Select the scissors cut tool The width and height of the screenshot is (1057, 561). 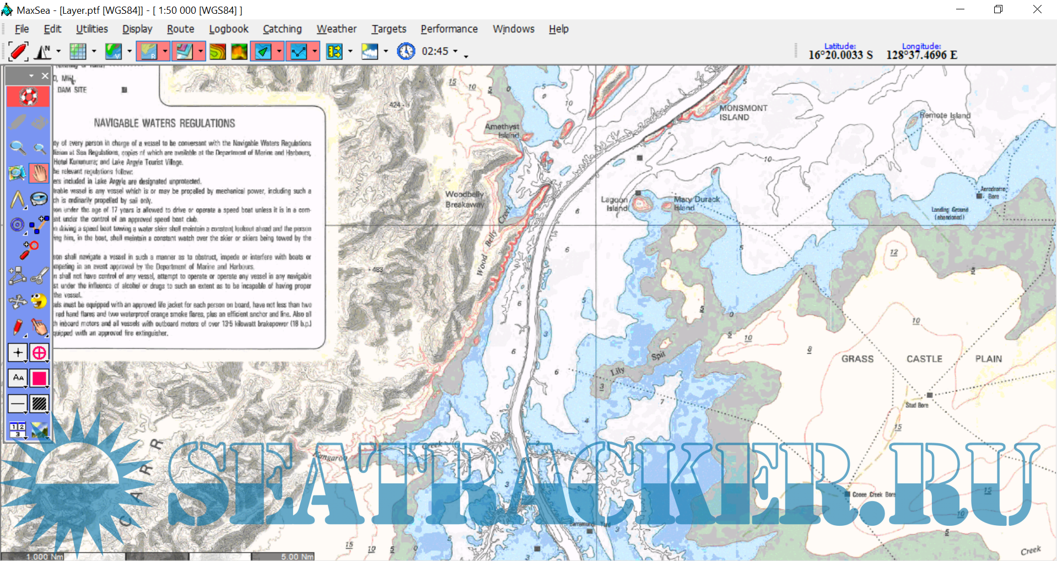click(x=39, y=275)
